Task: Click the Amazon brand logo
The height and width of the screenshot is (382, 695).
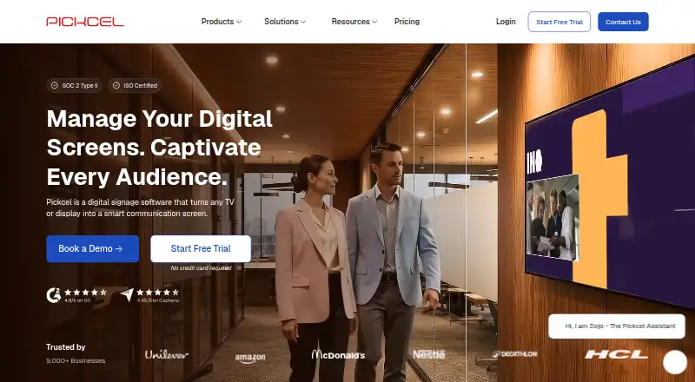Action: tap(250, 358)
